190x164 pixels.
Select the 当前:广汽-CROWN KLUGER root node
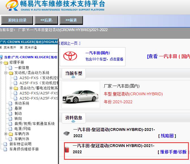31,57
